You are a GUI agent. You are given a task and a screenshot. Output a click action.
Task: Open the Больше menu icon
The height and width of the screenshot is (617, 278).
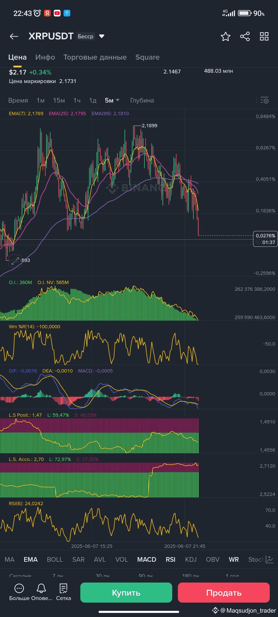(19, 588)
